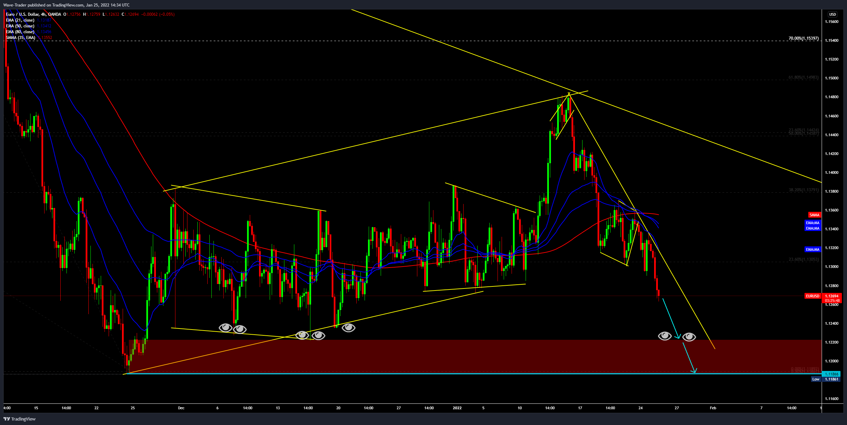Click the single eye icon below the Dec 20 low
Viewport: 847px width, 425px height.
348,328
